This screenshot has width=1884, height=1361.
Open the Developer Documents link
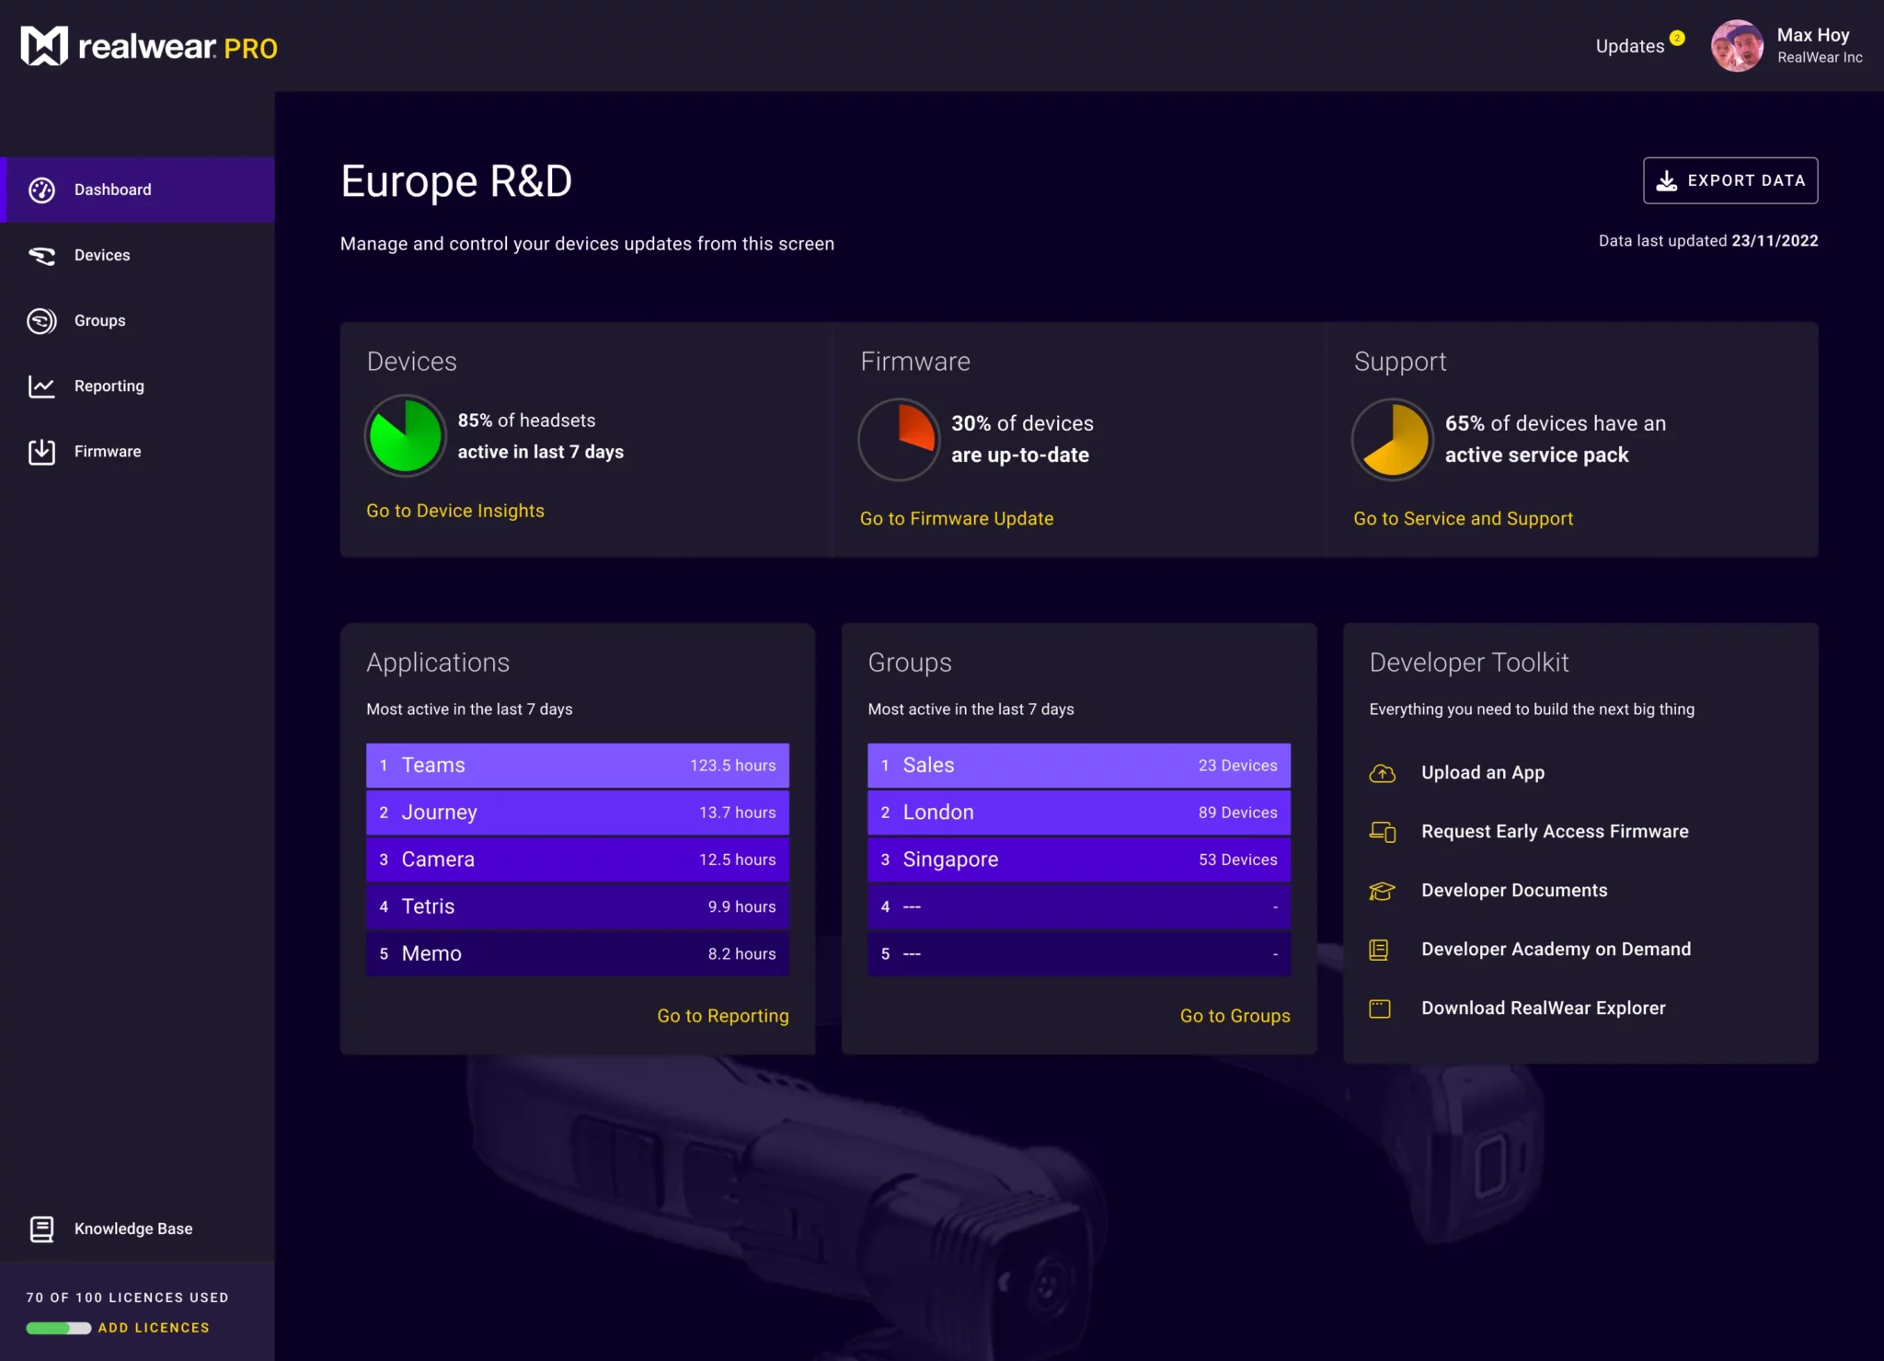1514,891
